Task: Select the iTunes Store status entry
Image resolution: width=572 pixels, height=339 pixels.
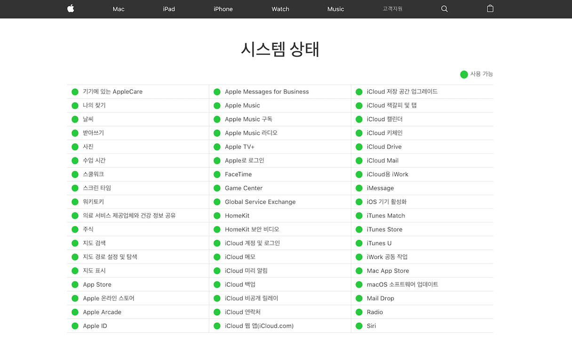Action: [x=384, y=229]
